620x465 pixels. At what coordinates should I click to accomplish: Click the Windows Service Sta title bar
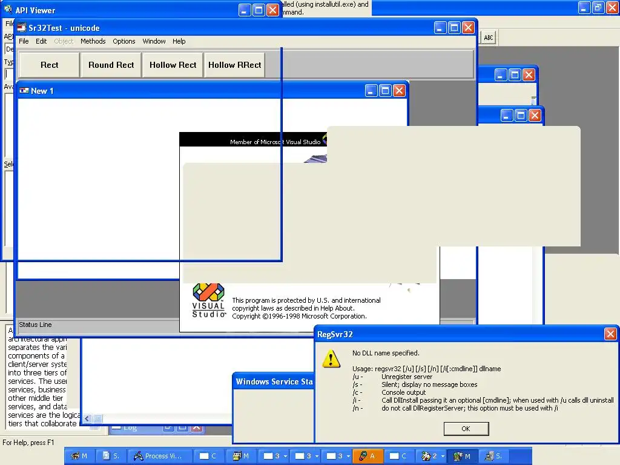(x=274, y=381)
